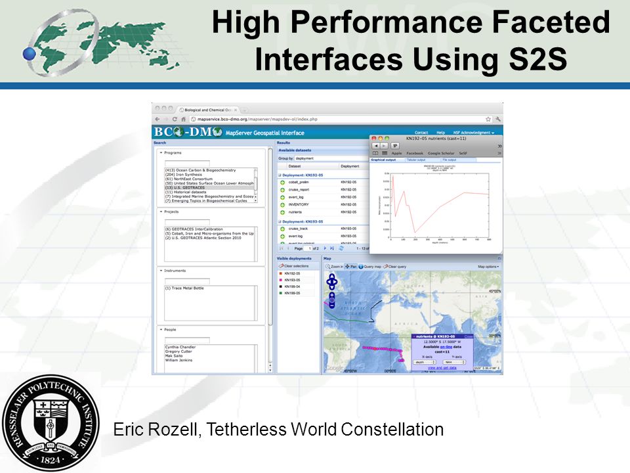The width and height of the screenshot is (630, 473).
Task: Reload the page with the refresh icon
Action: (175, 119)
